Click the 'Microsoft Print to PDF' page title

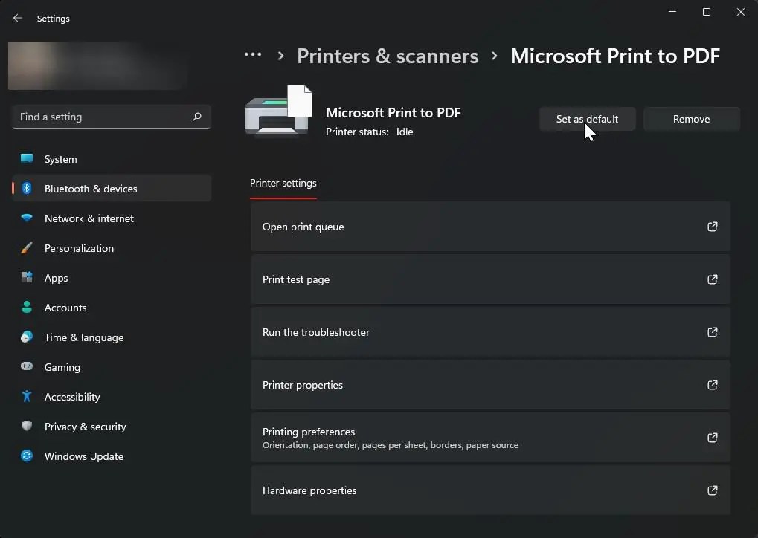click(615, 56)
